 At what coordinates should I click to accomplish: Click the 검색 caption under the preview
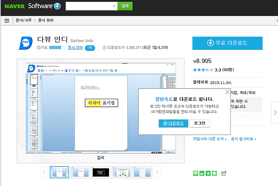click(100, 157)
